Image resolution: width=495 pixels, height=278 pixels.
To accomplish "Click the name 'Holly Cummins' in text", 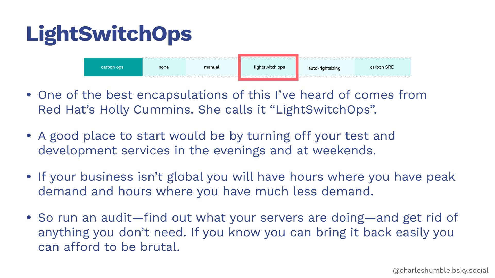I will point(146,110).
